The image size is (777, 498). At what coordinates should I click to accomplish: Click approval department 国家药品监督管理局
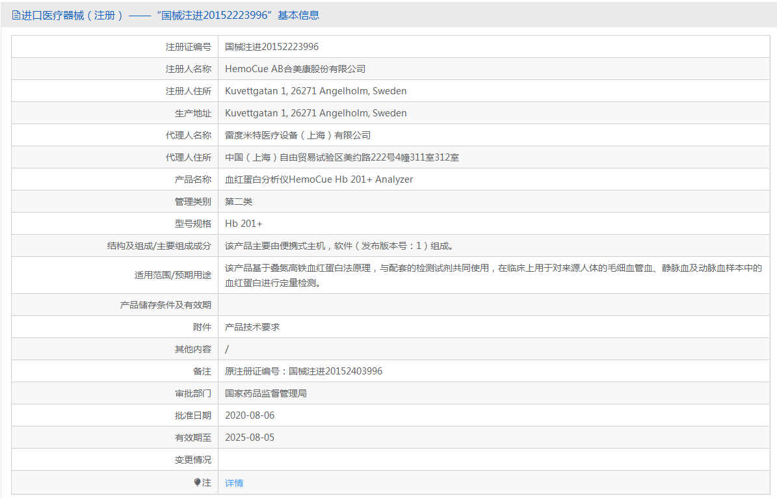coord(266,393)
